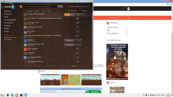The width and height of the screenshot is (173, 97).
Task: Open the Пуск start button
Action: pos(2,95)
